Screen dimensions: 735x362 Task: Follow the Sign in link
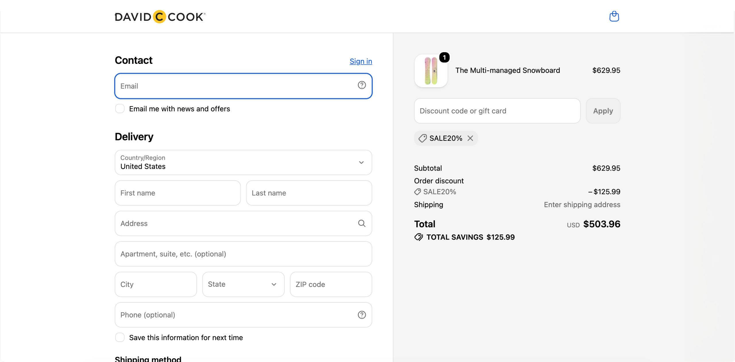pos(361,61)
